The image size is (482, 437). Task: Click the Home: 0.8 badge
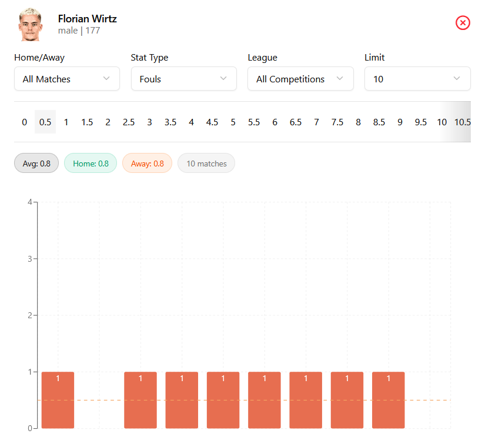point(91,164)
